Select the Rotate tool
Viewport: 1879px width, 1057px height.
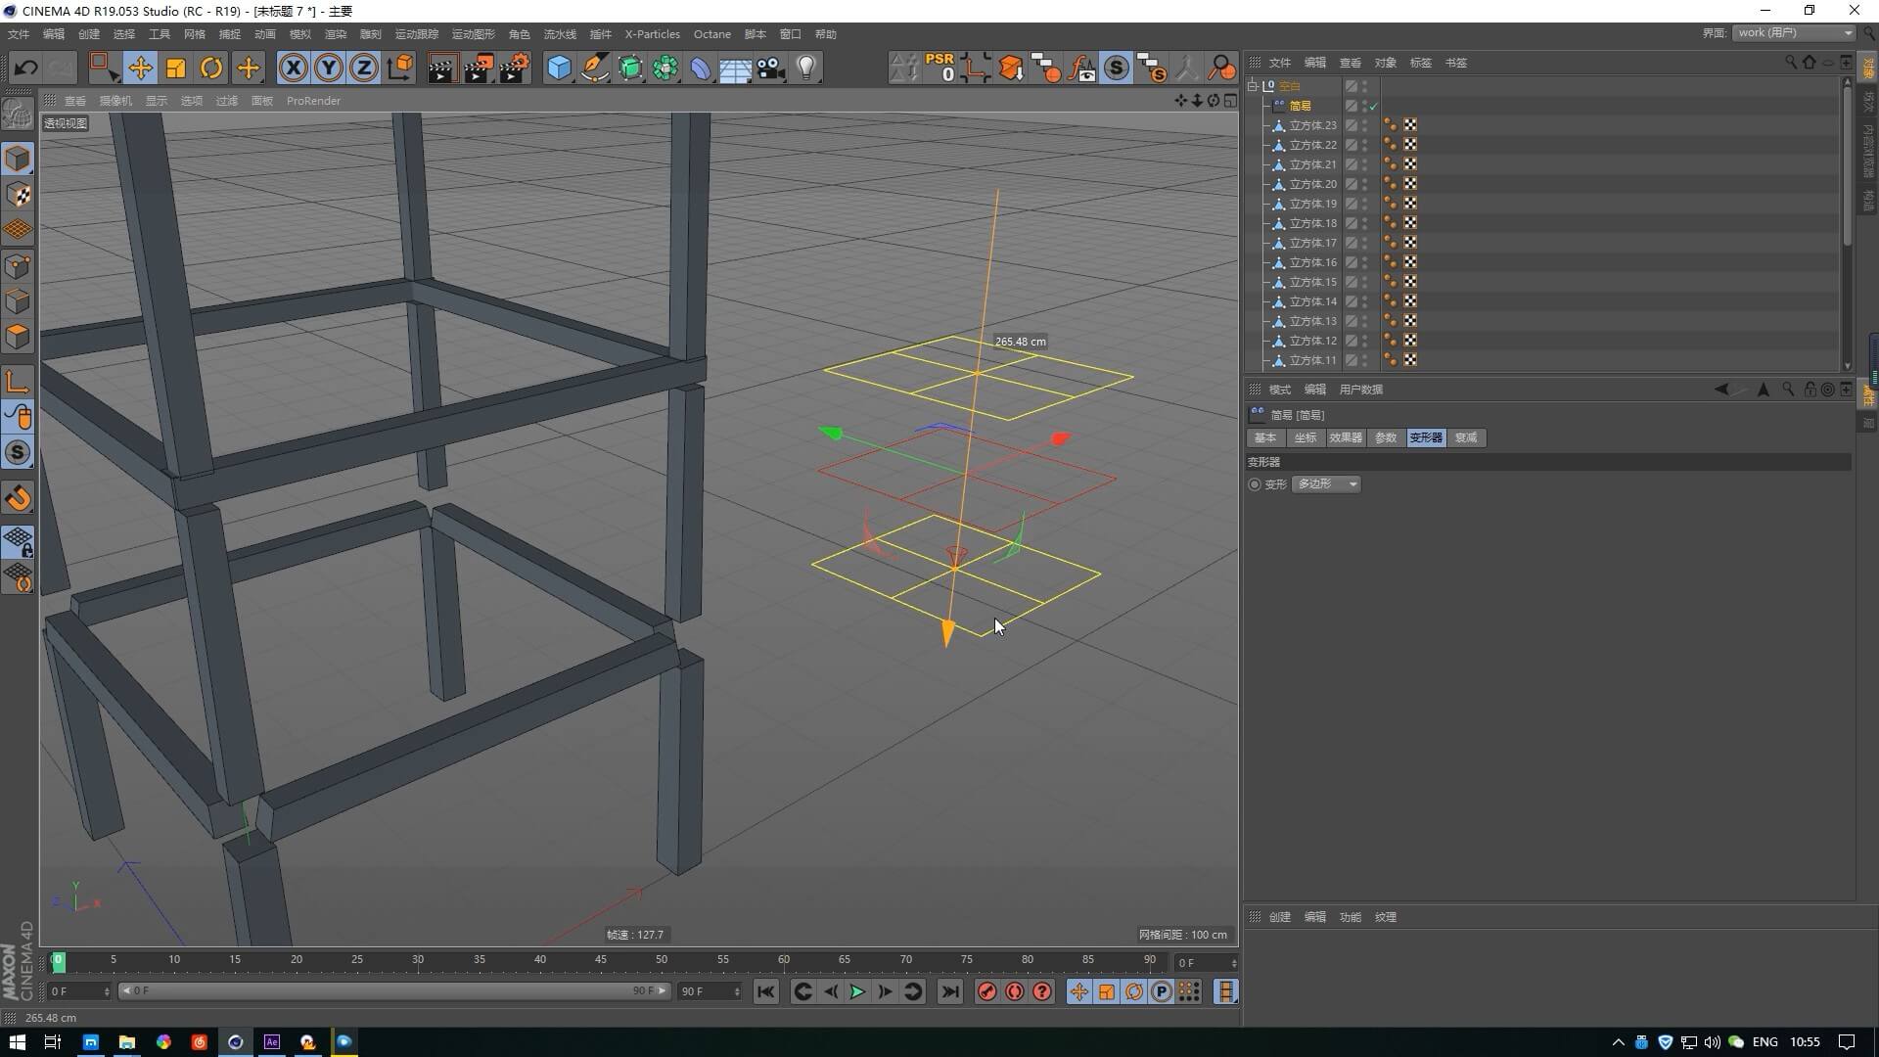[211, 68]
